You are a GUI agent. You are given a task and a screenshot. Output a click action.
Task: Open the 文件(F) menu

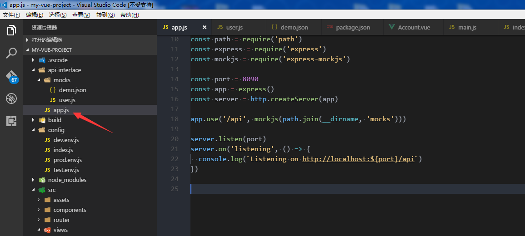tap(11, 15)
